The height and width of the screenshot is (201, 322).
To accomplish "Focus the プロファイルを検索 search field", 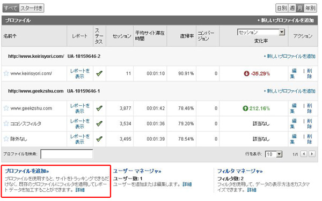I will (67, 154).
